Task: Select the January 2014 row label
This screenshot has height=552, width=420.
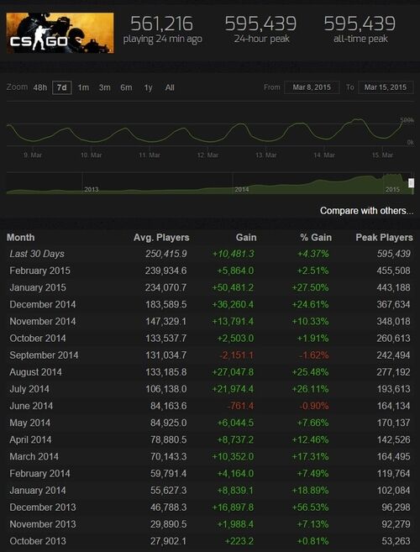Action: (38, 491)
